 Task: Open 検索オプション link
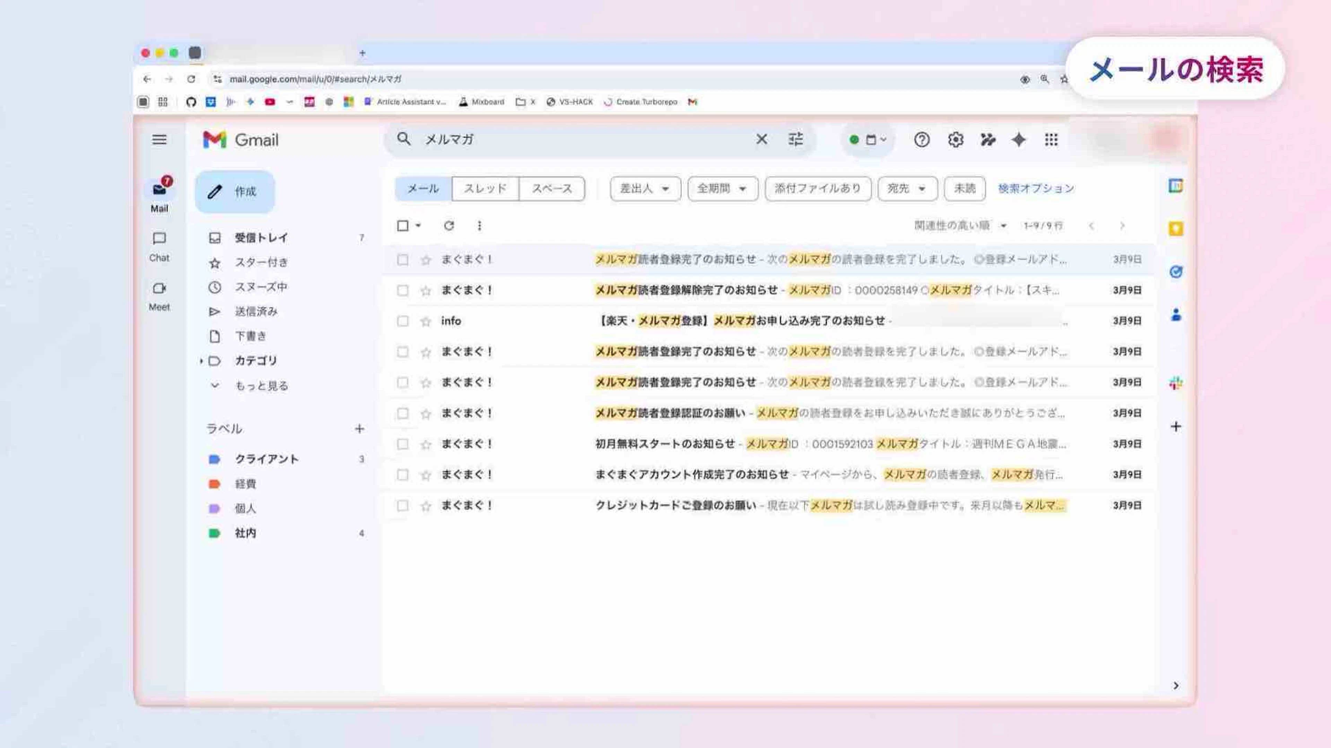(x=1035, y=188)
